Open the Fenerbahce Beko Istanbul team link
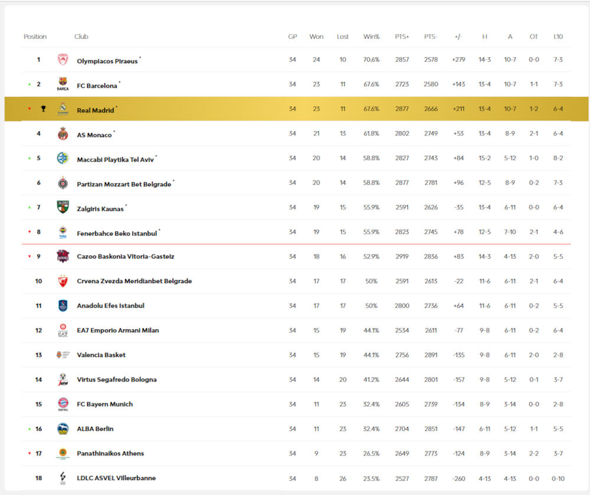The width and height of the screenshot is (590, 495). pos(117,234)
